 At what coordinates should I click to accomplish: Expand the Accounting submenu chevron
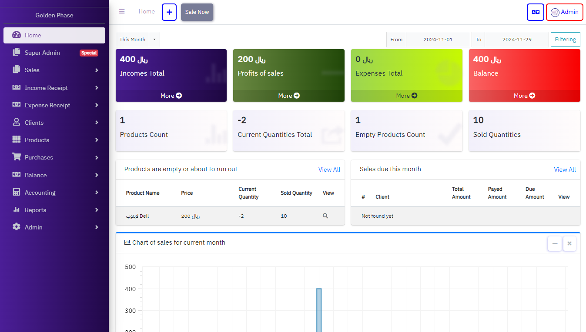[97, 193]
